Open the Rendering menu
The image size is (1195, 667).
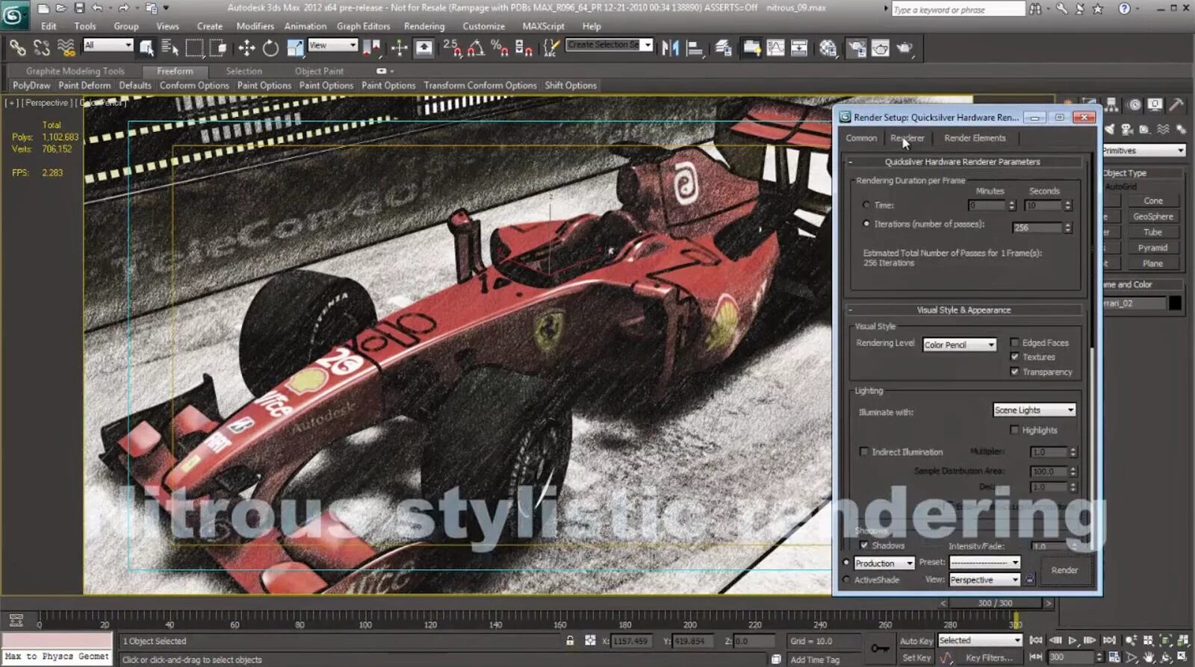click(424, 26)
